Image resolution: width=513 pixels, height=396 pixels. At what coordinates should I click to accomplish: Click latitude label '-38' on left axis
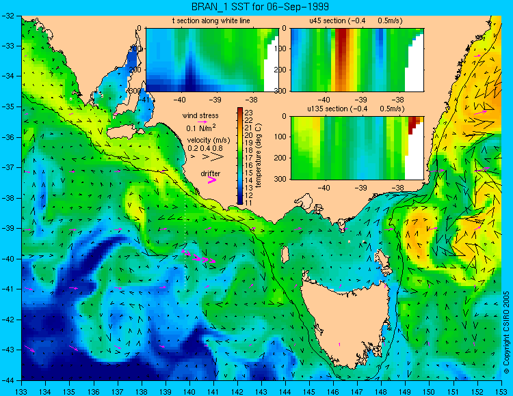click(x=8, y=198)
